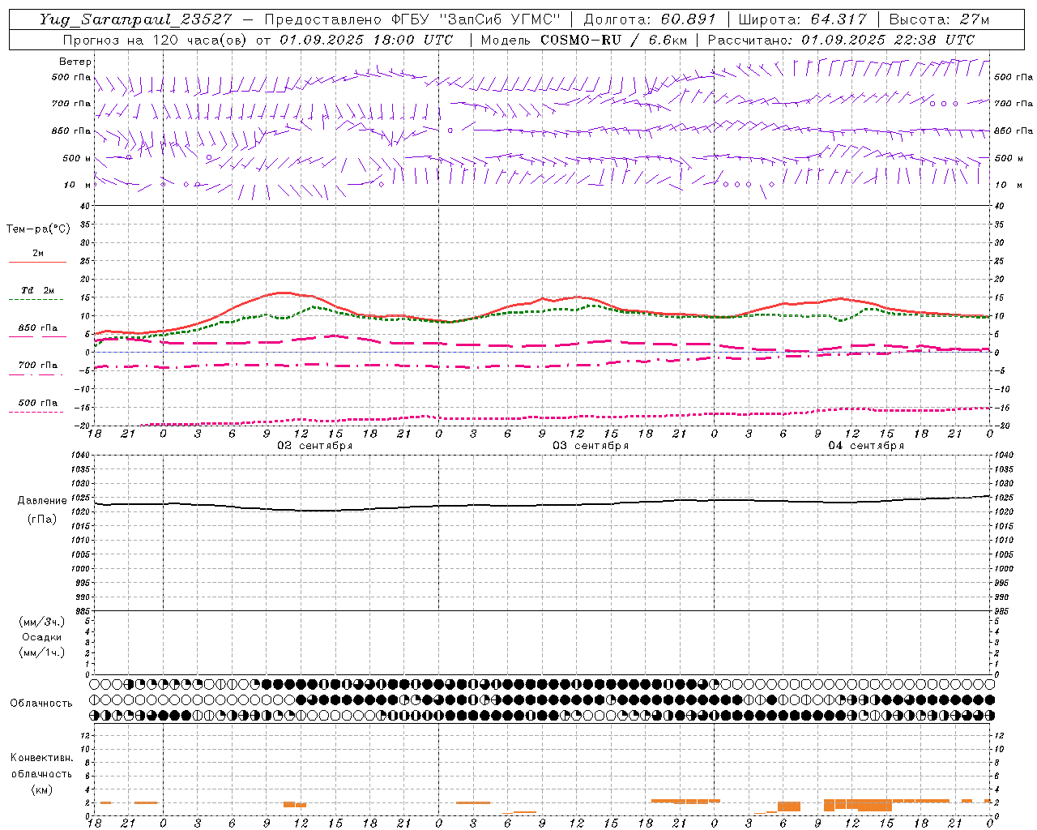Screen dimensions: 1037x830
Task: Select the 03 сентября date label
Action: click(x=591, y=446)
